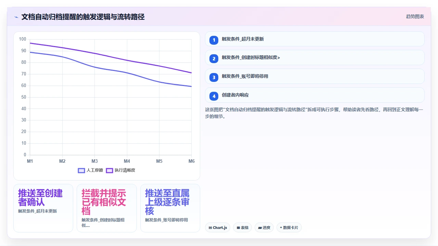
Task: Click the 表格 tag
Action: 243,228
